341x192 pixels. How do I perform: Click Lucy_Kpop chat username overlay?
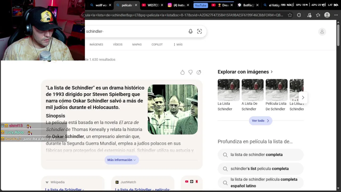click(x=15, y=132)
